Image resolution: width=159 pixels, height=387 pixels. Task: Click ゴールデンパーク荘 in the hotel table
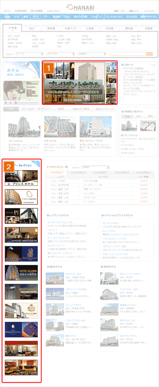(92, 184)
